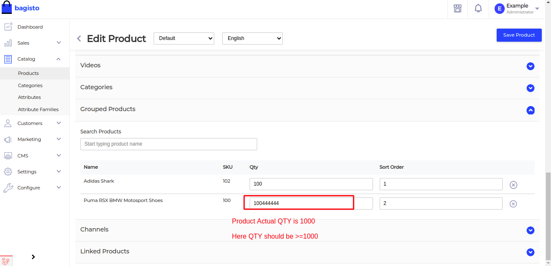Click the notification bell icon
The width and height of the screenshot is (551, 266).
[x=478, y=8]
